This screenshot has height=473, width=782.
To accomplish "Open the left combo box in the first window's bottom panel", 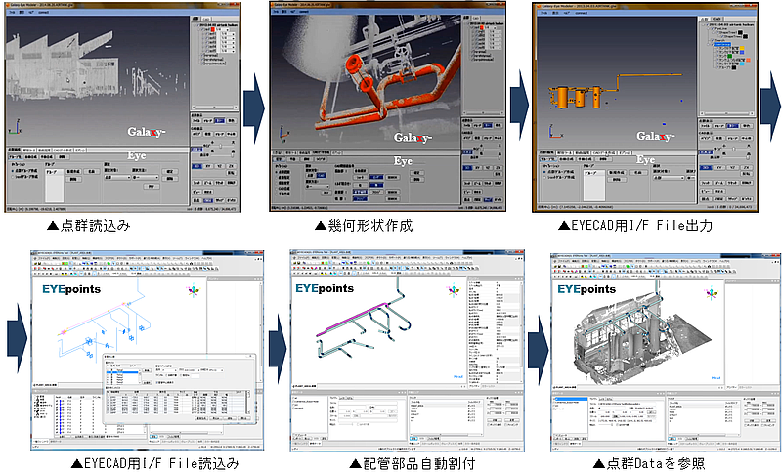I will pyautogui.click(x=117, y=178).
